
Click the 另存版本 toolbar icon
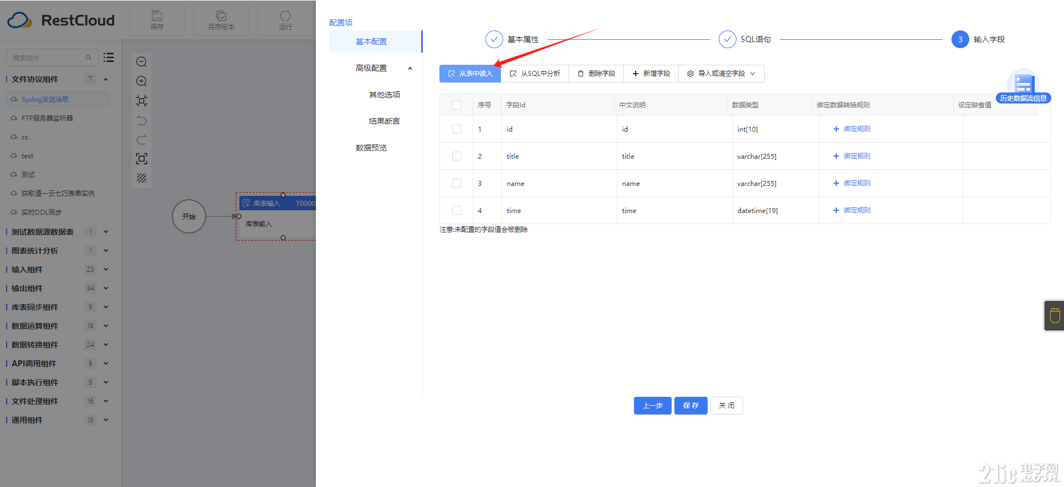(x=221, y=15)
